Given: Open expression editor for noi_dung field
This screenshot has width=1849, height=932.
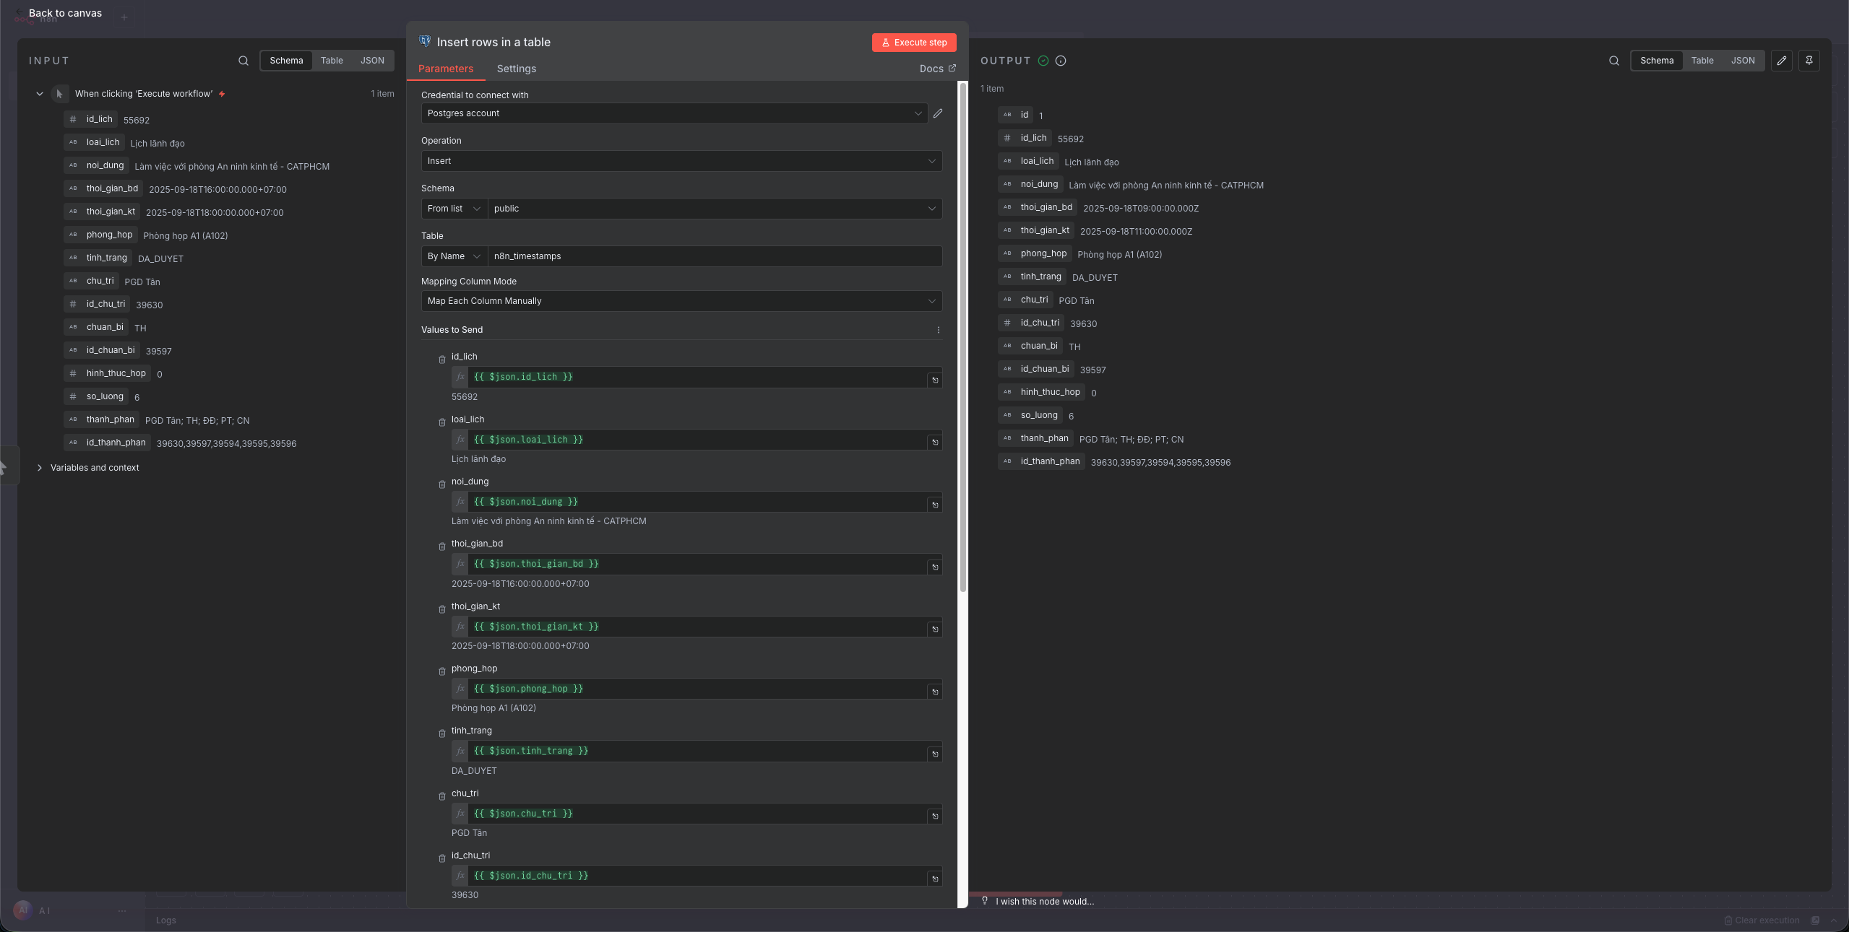Looking at the screenshot, I should click(x=935, y=505).
